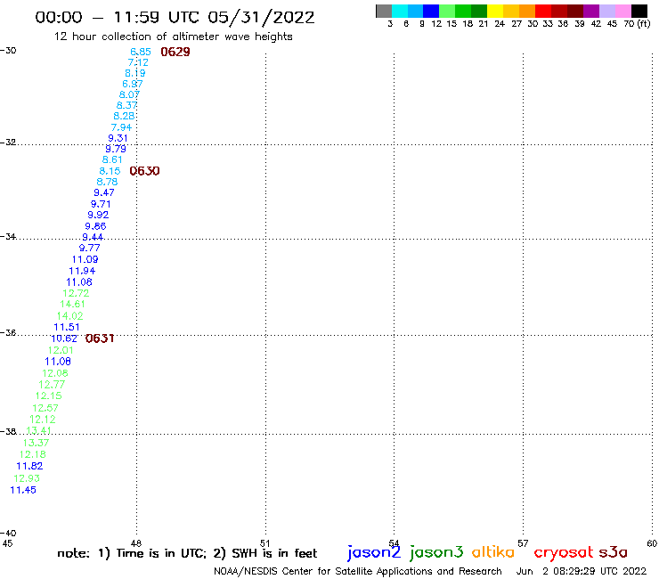This screenshot has width=659, height=579.
Task: Click the last reading 11.45
Action: (23, 490)
